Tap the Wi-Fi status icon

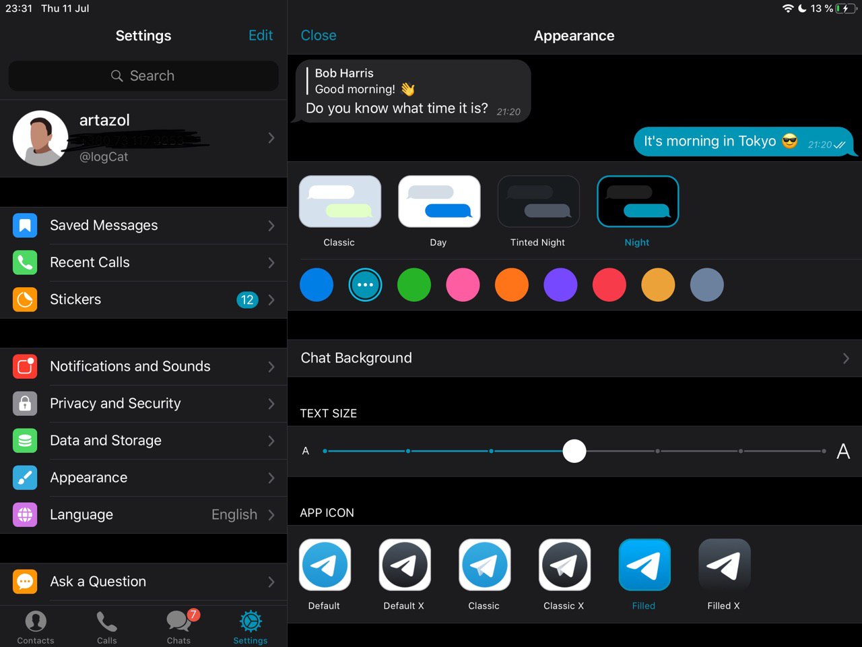pyautogui.click(x=788, y=8)
